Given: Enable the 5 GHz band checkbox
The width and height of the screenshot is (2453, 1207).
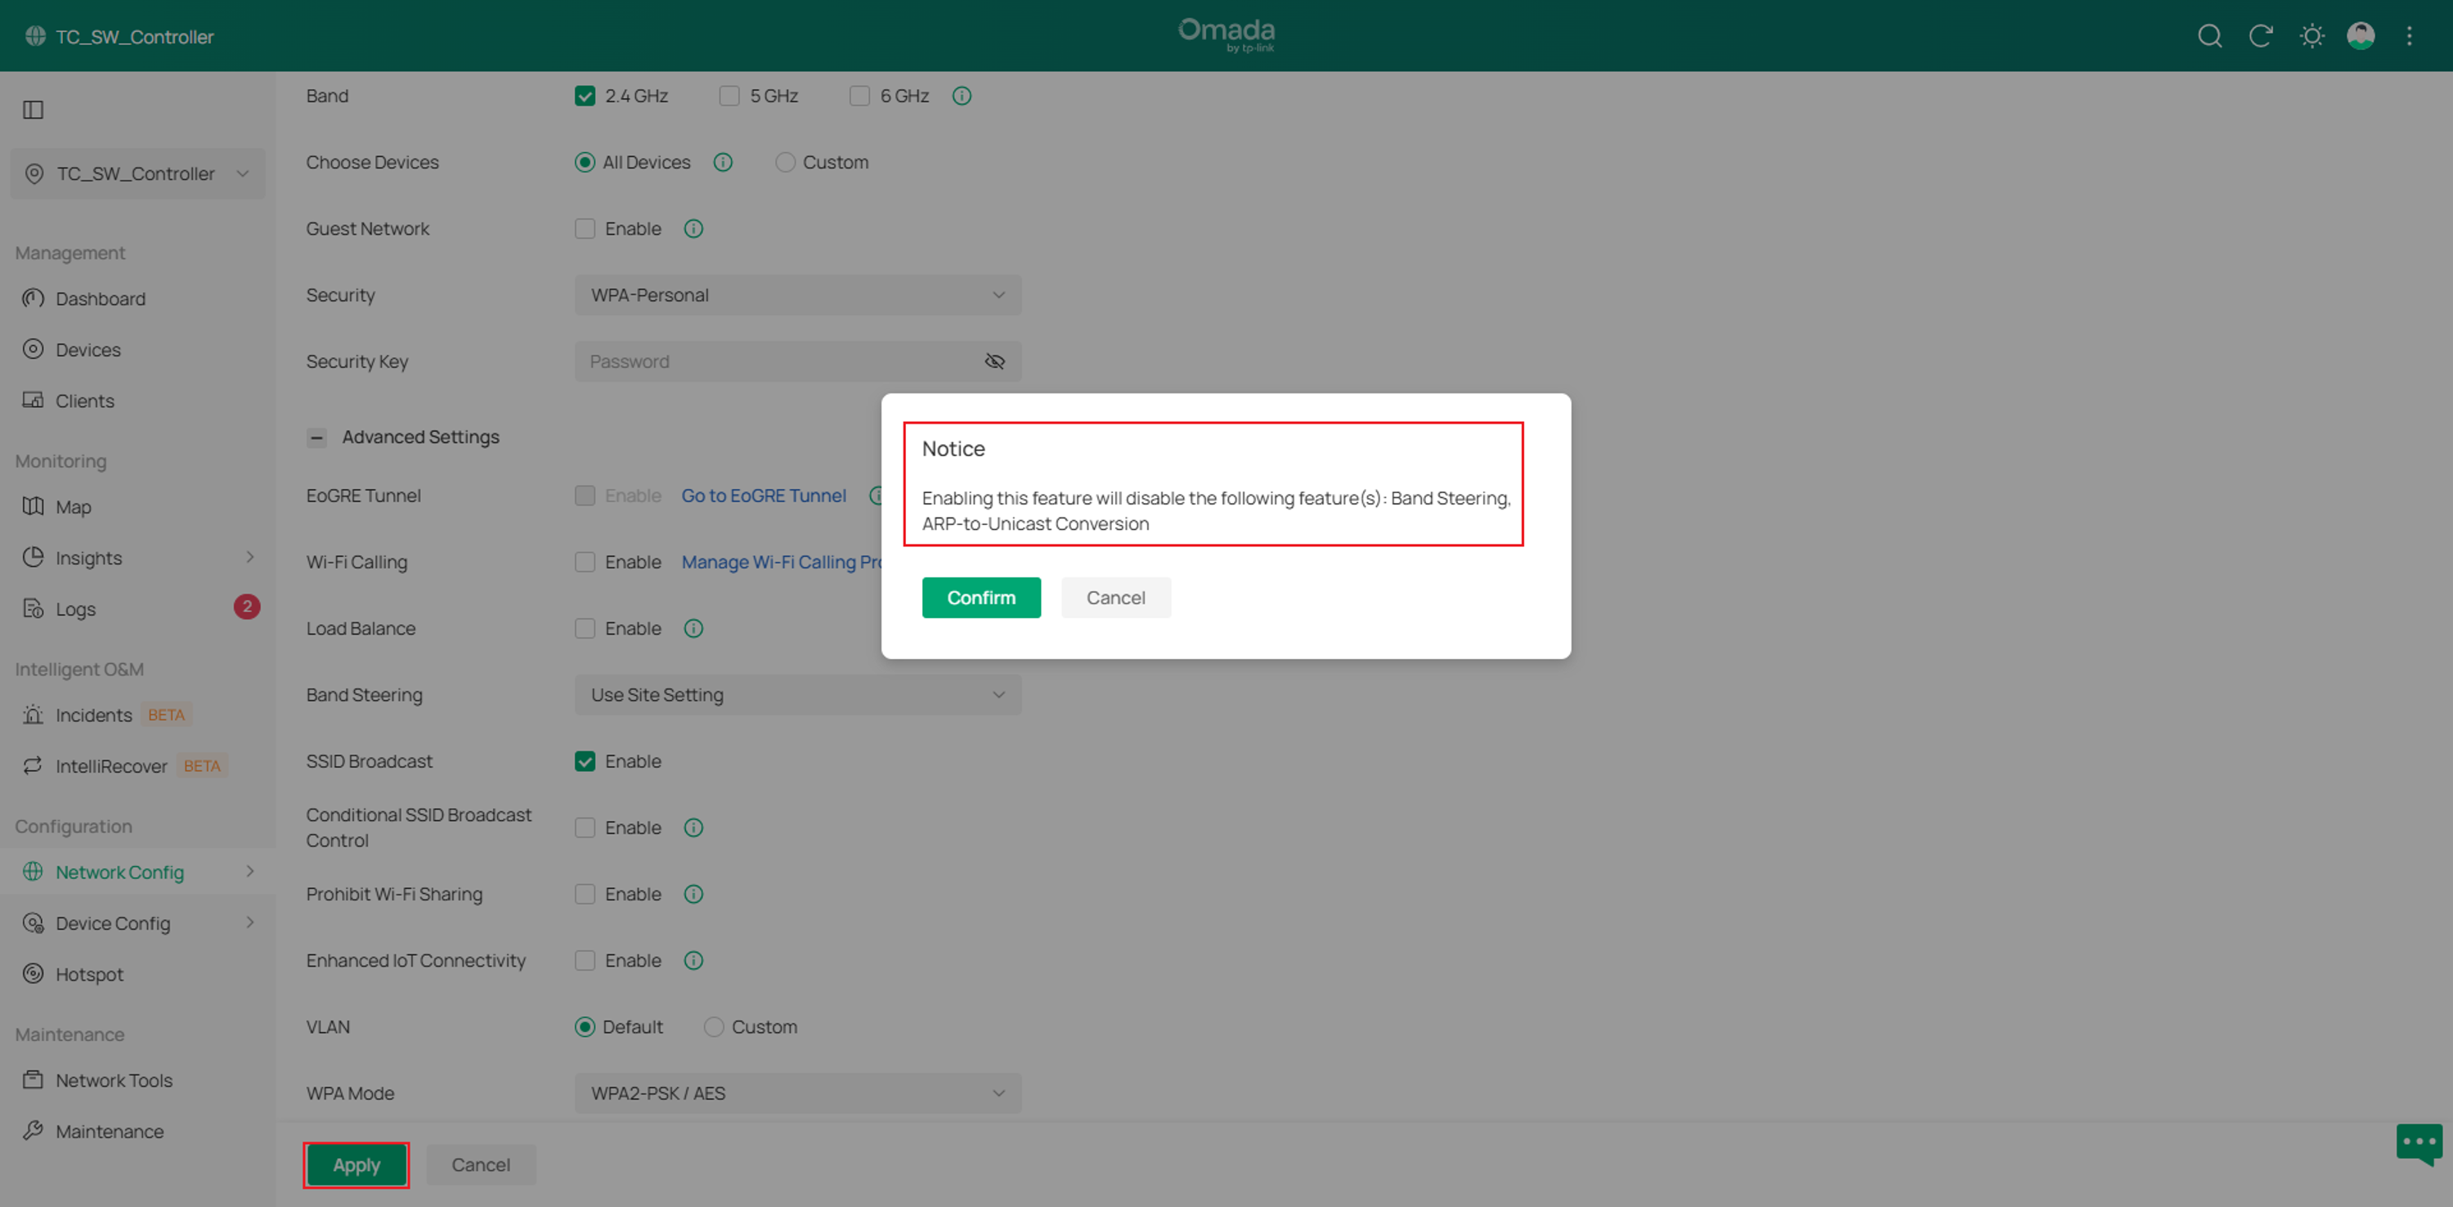Looking at the screenshot, I should 729,96.
